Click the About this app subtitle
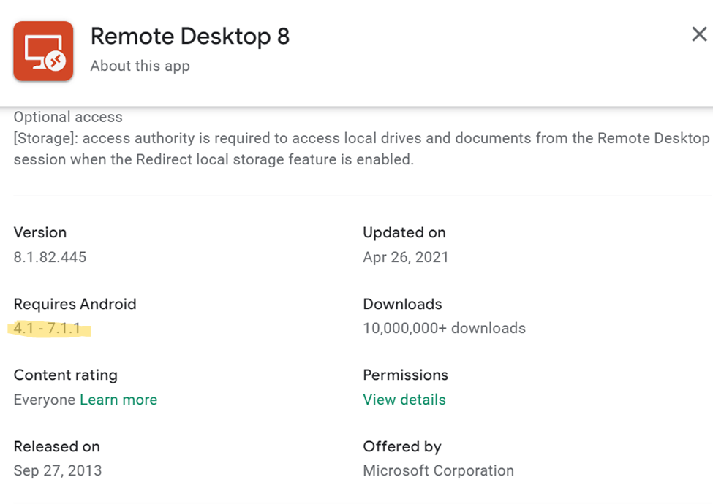 click(140, 66)
